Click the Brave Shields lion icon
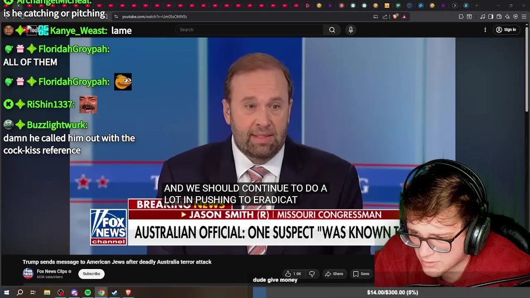The image size is (530, 298). (x=395, y=17)
